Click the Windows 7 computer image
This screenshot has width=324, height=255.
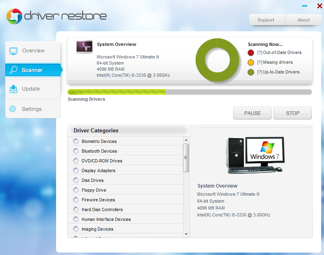(255, 155)
